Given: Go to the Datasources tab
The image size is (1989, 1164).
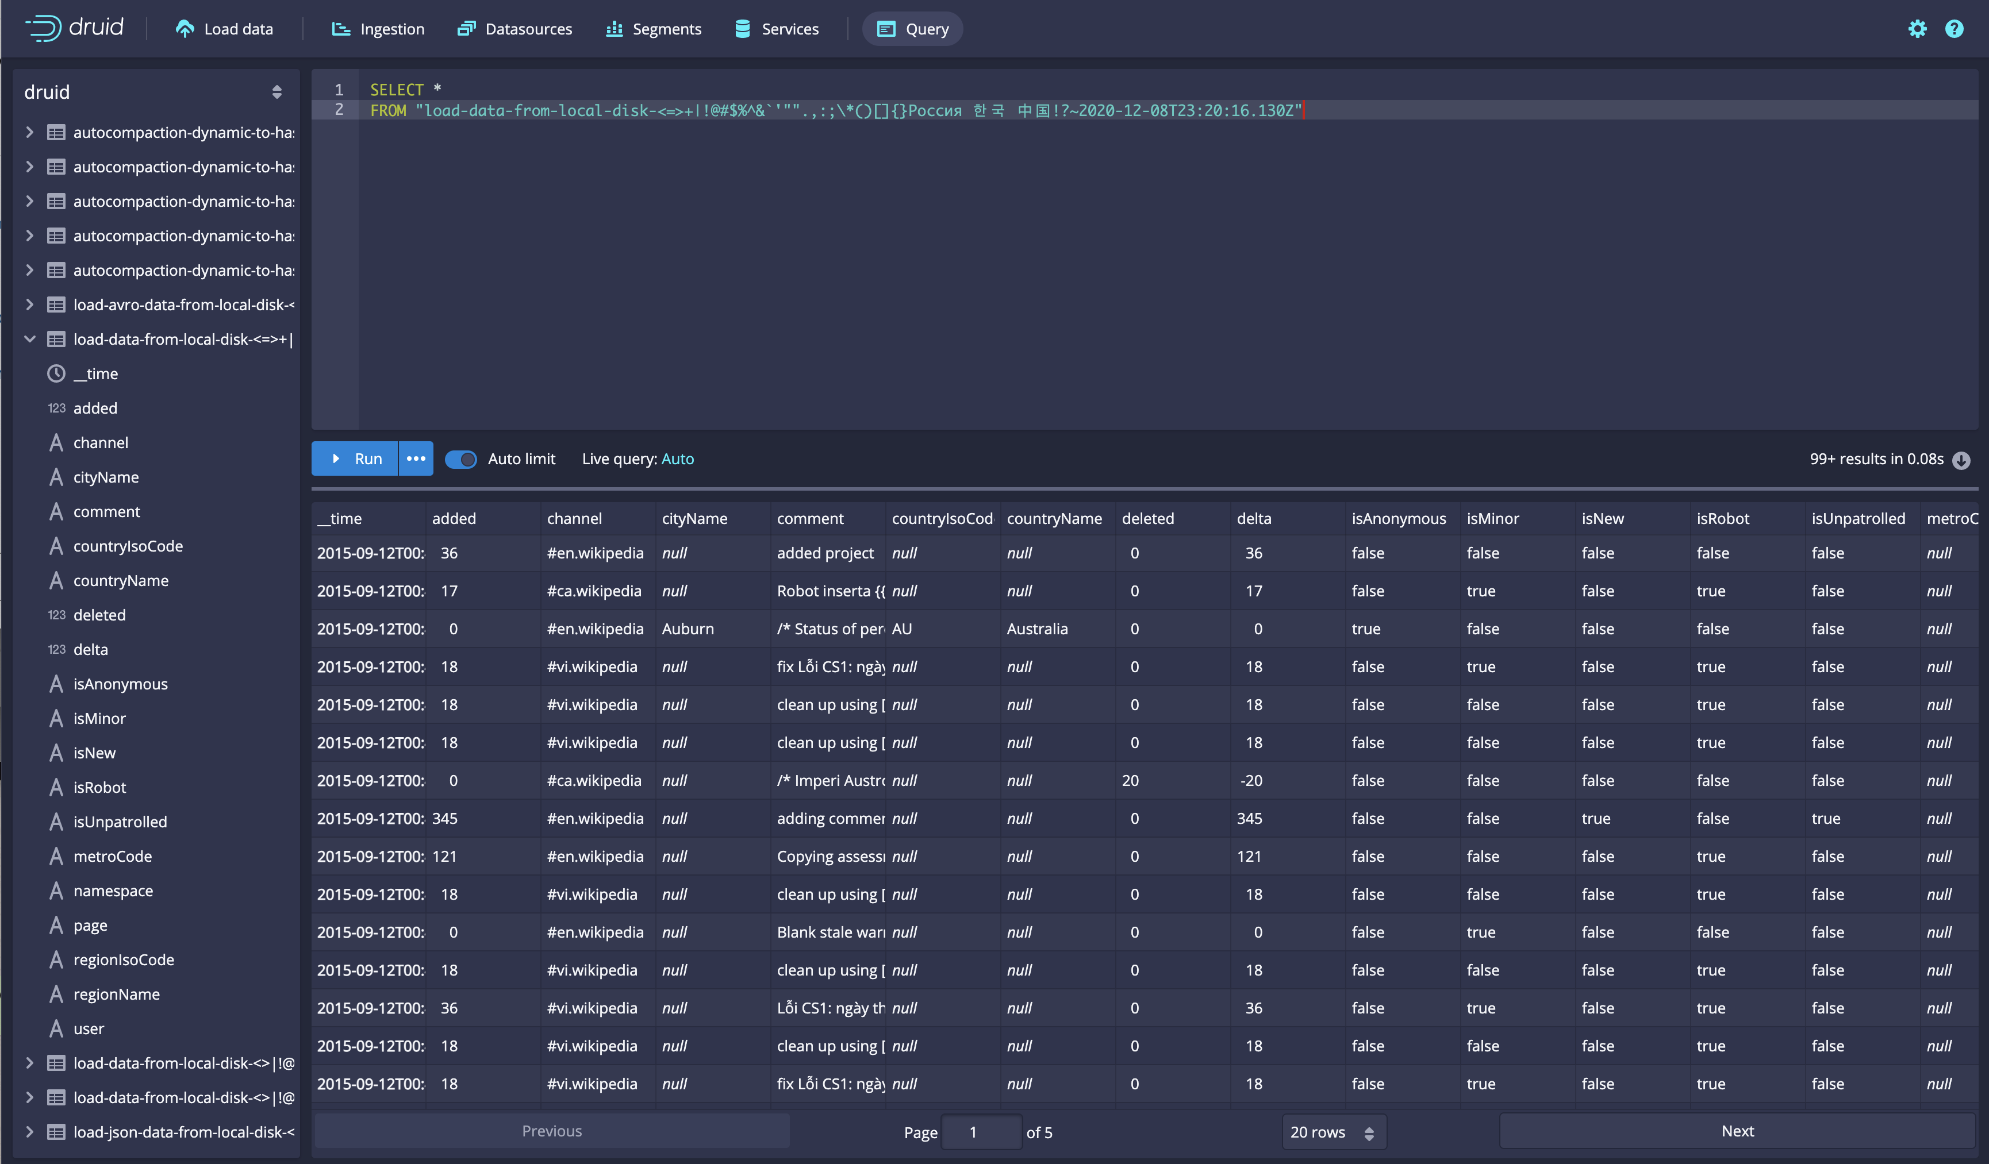Looking at the screenshot, I should 514,29.
